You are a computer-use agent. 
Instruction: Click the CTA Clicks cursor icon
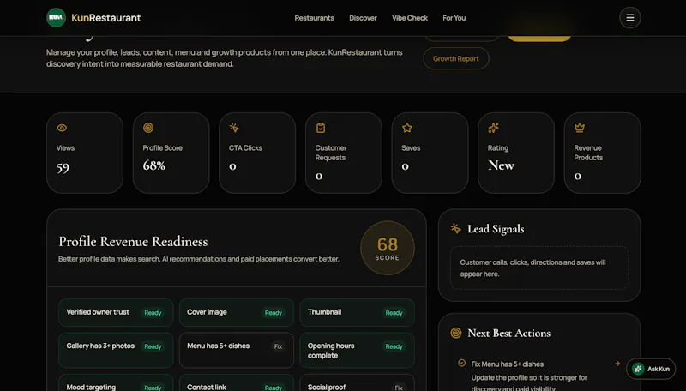[x=234, y=128]
